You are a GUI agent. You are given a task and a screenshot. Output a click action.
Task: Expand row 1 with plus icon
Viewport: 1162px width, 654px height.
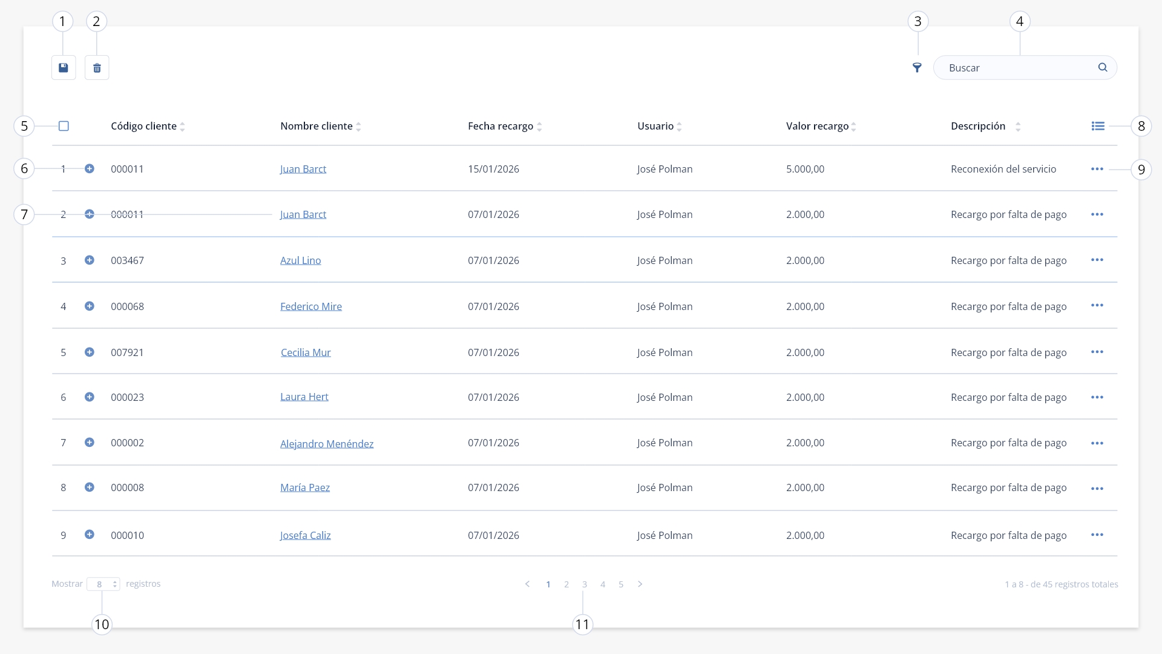(x=90, y=168)
